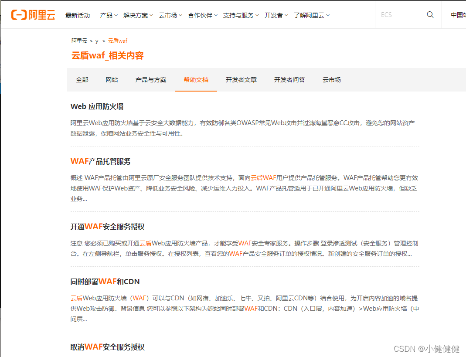Image resolution: width=466 pixels, height=357 pixels.
Task: Open the 同时部署WAF和CDN result title
Action: click(x=105, y=282)
